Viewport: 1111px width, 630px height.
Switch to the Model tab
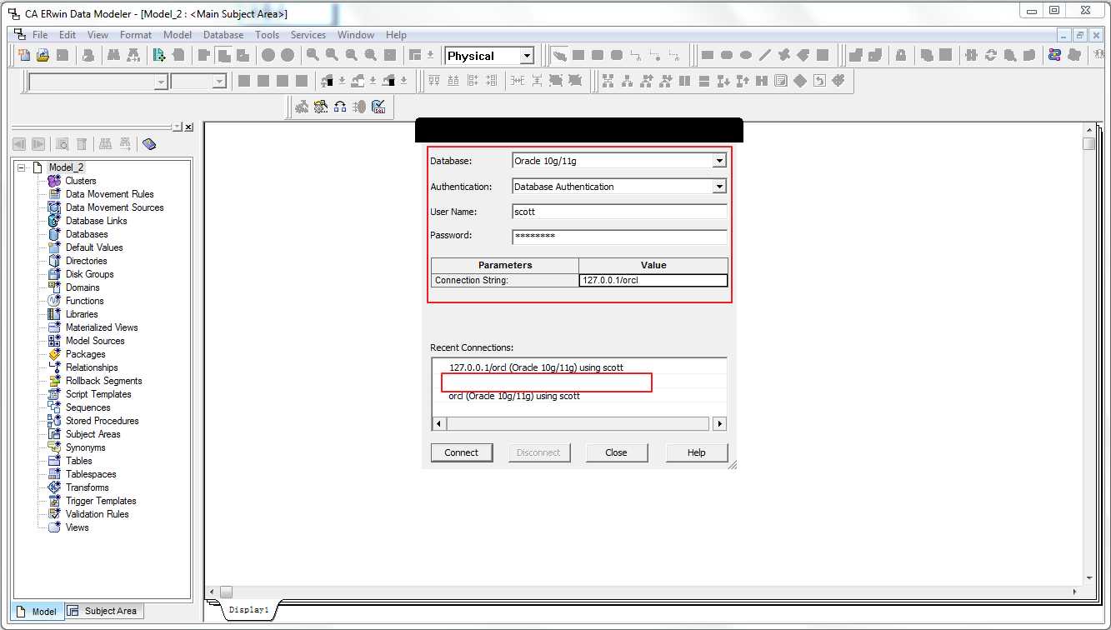tap(37, 612)
